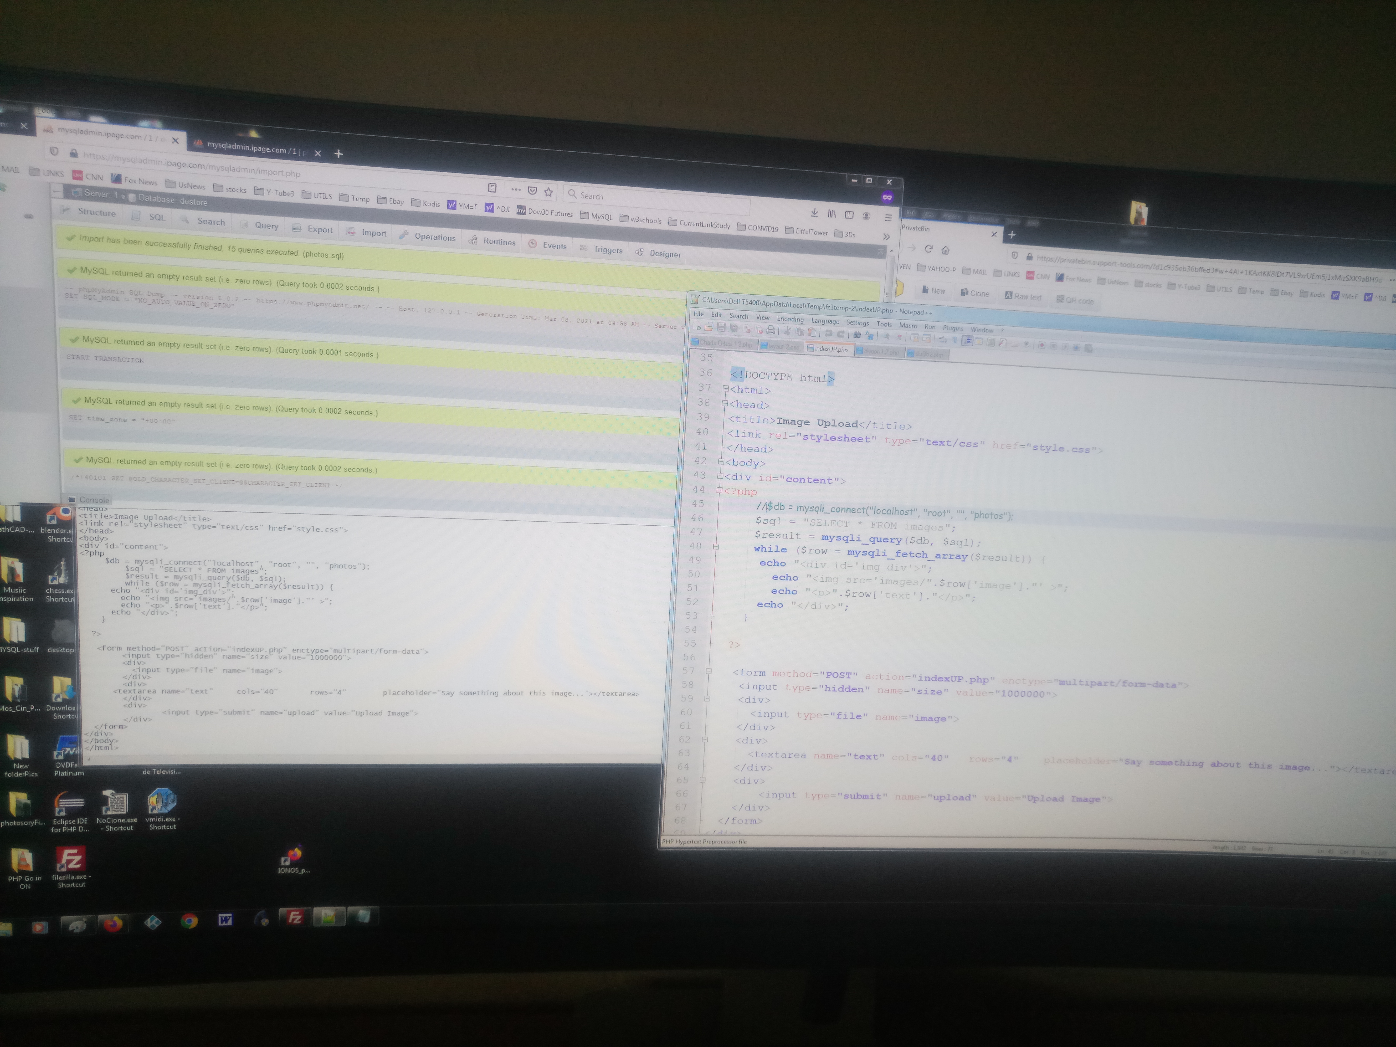The width and height of the screenshot is (1396, 1047).
Task: Click bookmark star in Firefox address bar
Action: tap(548, 192)
